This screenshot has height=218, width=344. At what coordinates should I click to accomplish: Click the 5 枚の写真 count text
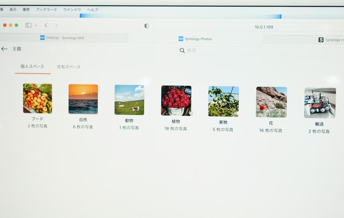[223, 130]
